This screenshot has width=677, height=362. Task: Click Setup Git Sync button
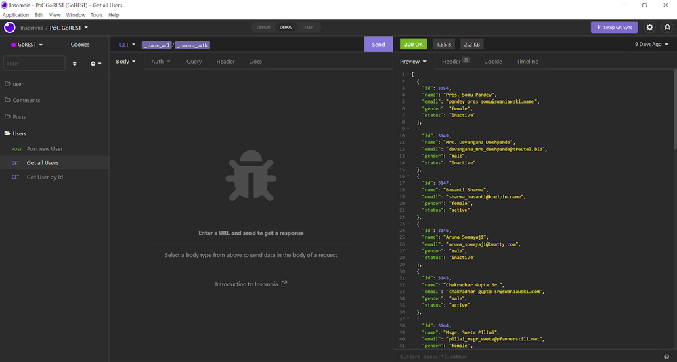point(614,27)
